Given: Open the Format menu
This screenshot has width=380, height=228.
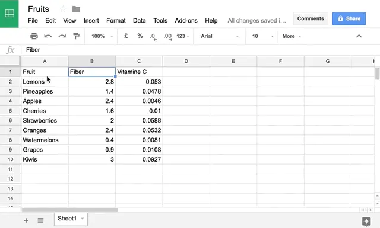Looking at the screenshot, I should [116, 21].
